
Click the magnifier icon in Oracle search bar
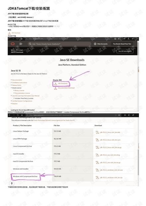click(30, 44)
